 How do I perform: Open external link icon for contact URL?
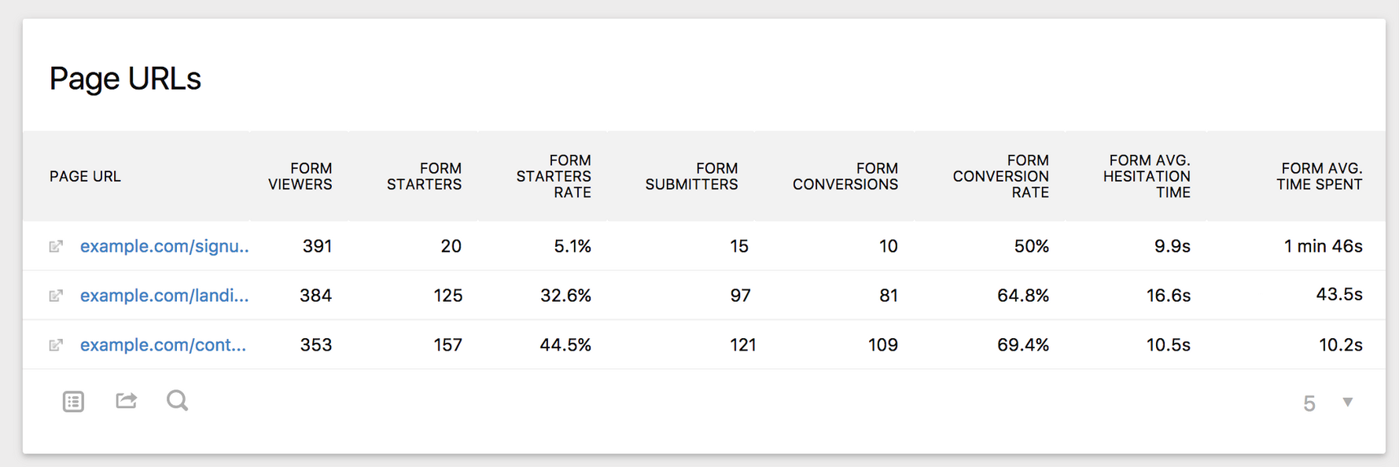click(x=56, y=345)
